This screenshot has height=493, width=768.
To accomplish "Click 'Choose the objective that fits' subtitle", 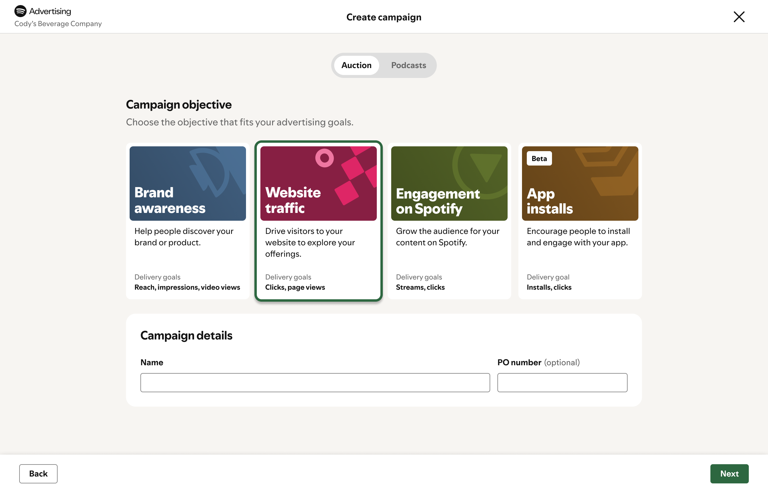I will coord(240,122).
